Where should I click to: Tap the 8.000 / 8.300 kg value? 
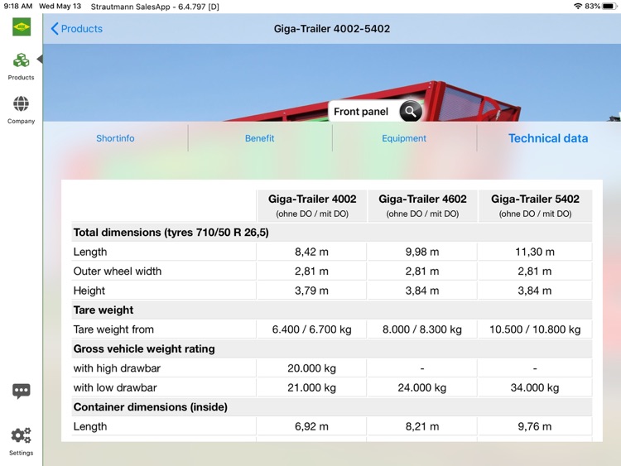pos(422,329)
